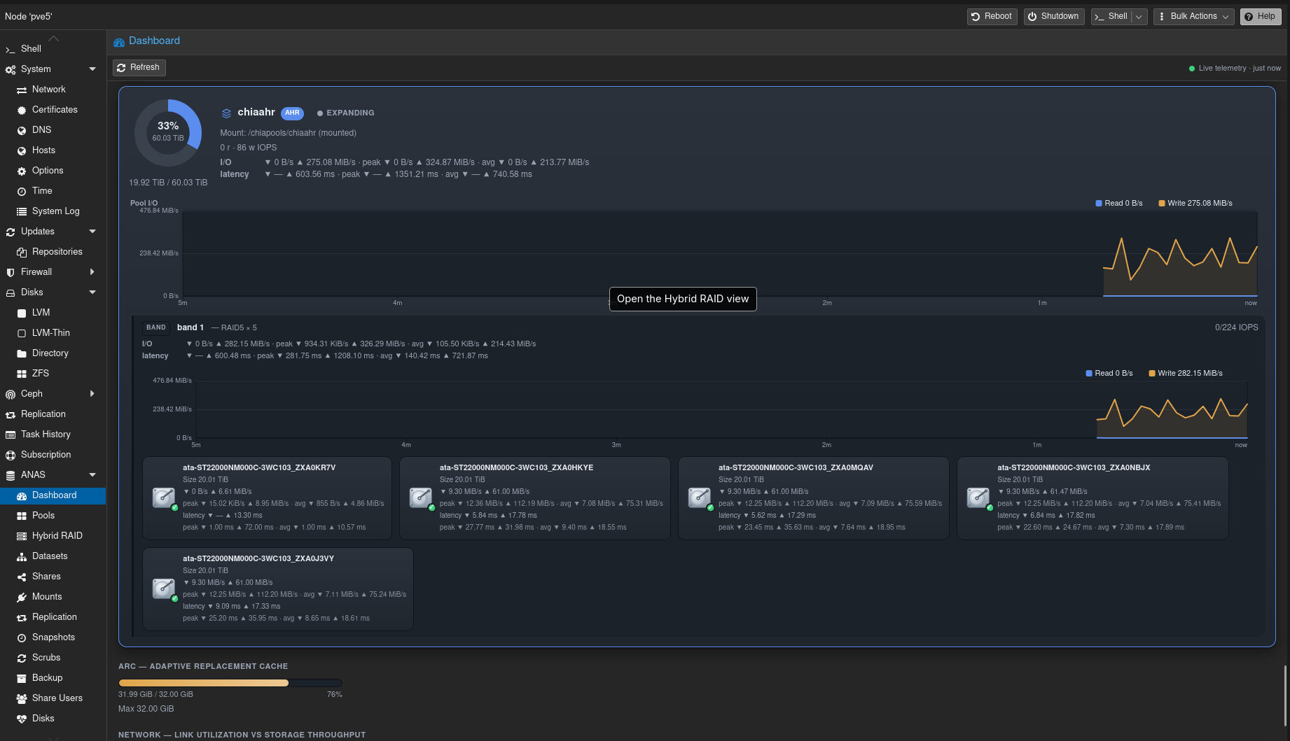1290x741 pixels.
Task: Open disk card ZXA0J3VY
Action: coord(277,588)
